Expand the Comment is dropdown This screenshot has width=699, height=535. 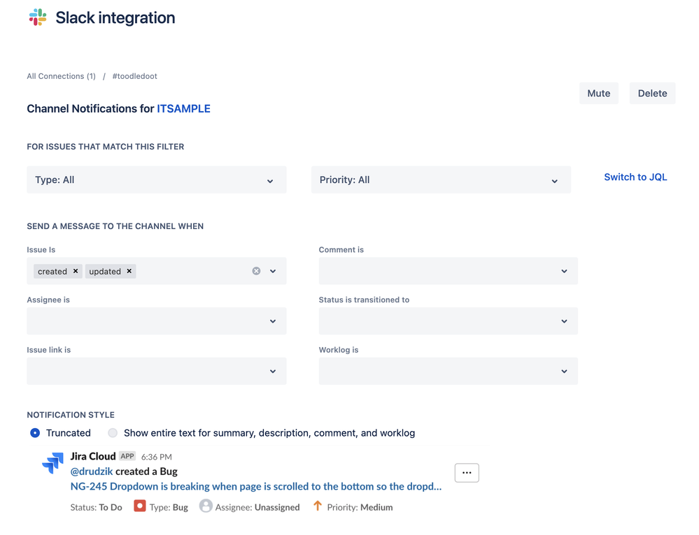point(448,271)
